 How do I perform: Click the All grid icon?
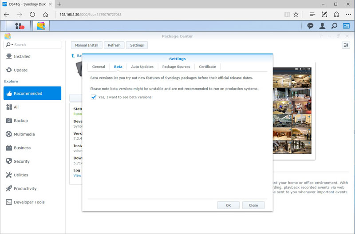point(9,107)
